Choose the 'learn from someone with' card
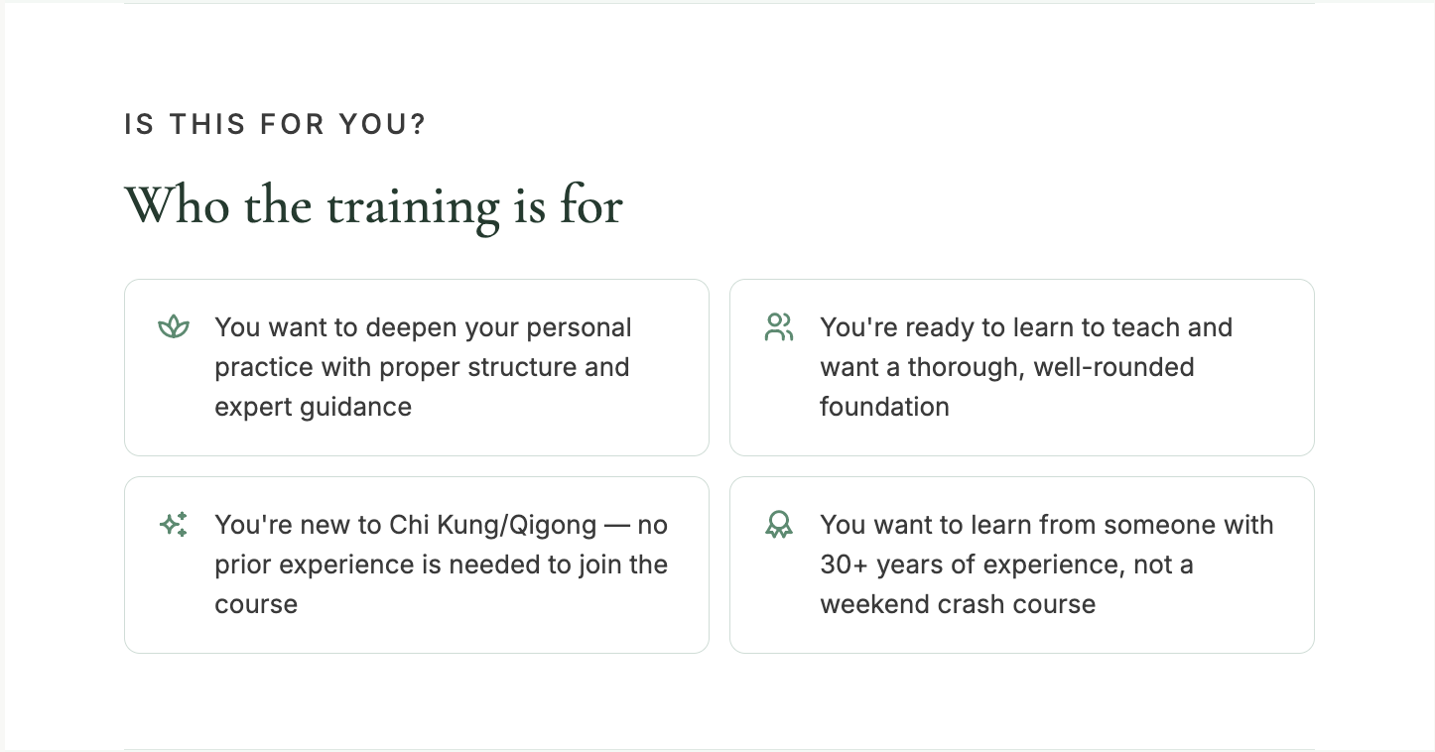 click(1022, 564)
